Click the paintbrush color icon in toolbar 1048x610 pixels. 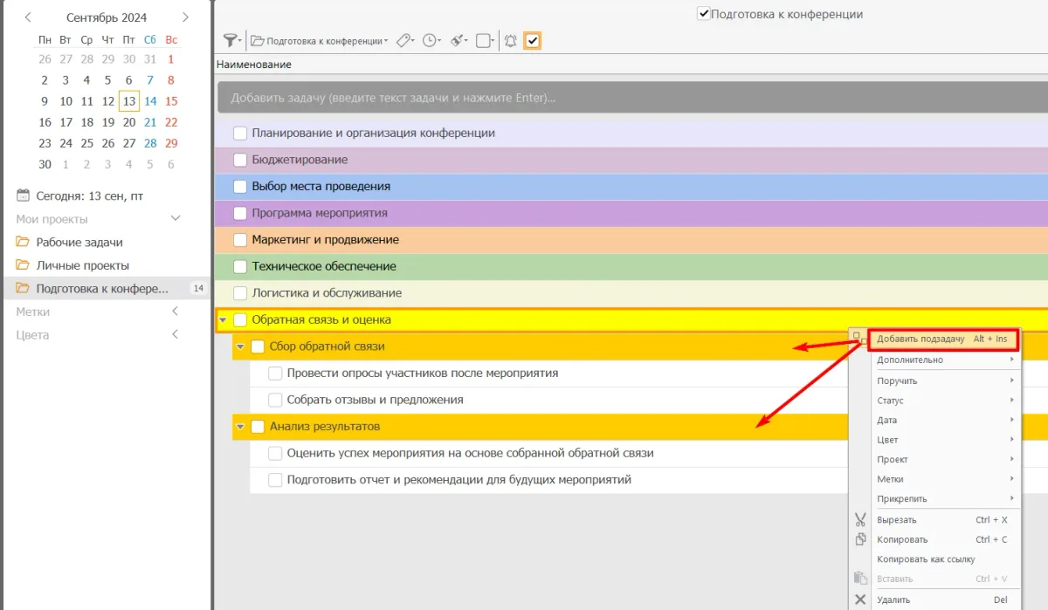coord(458,40)
